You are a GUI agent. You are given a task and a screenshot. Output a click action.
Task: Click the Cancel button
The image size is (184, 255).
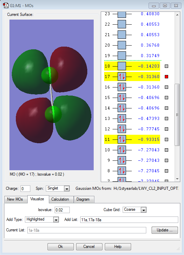coord(89,247)
